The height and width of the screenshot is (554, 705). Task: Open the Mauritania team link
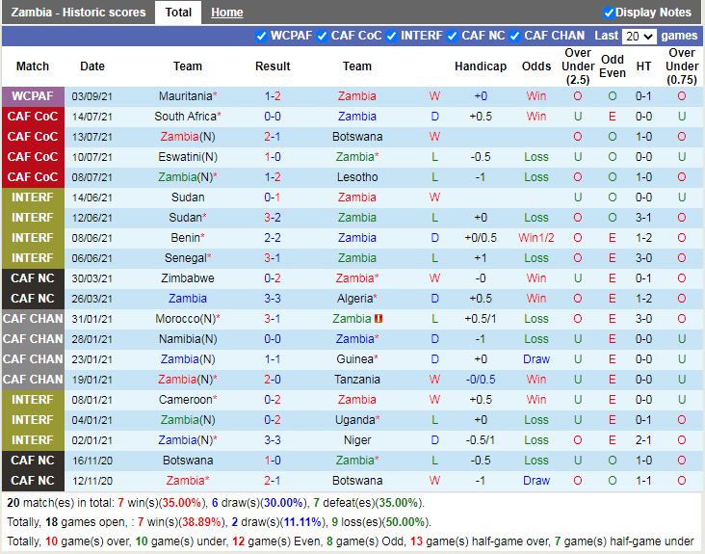pyautogui.click(x=185, y=96)
